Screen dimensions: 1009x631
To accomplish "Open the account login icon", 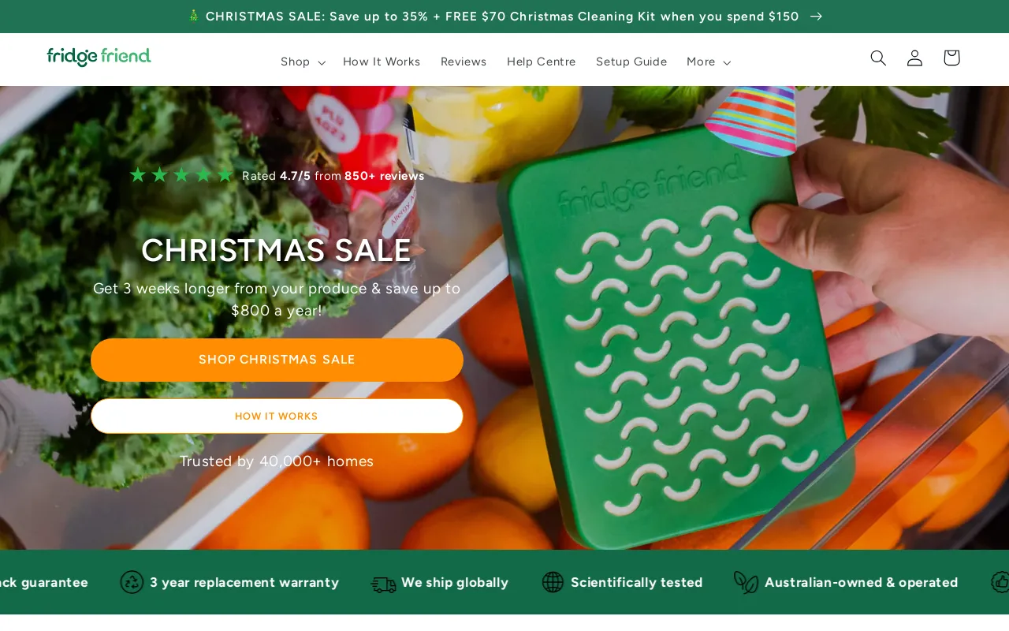I will pos(914,58).
